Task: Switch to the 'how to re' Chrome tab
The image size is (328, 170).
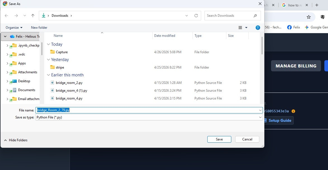Action: pos(295,5)
